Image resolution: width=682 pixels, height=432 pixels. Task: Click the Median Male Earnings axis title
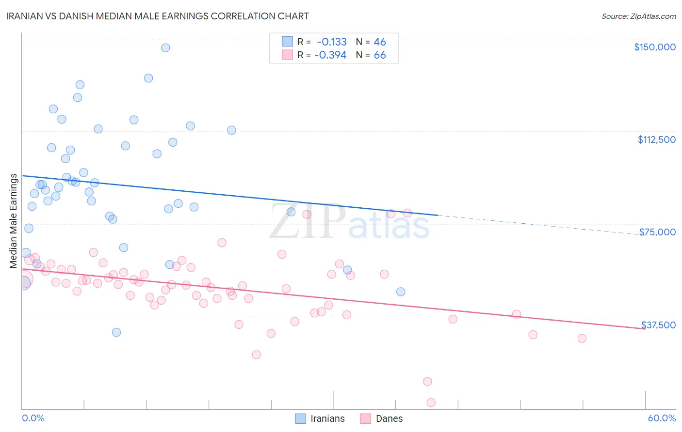(x=14, y=221)
